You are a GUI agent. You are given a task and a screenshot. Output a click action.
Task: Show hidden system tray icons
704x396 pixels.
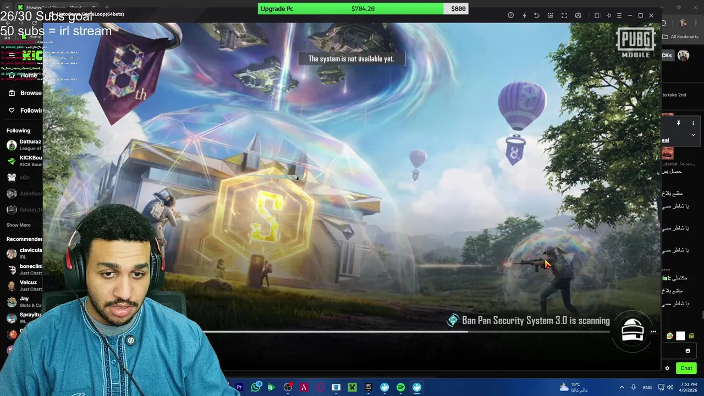point(621,387)
